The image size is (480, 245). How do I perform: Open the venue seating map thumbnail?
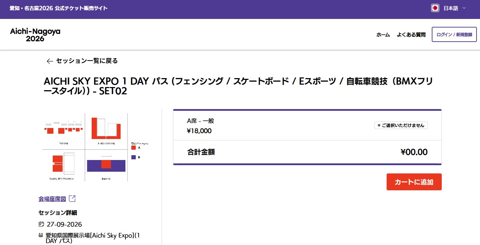95,147
